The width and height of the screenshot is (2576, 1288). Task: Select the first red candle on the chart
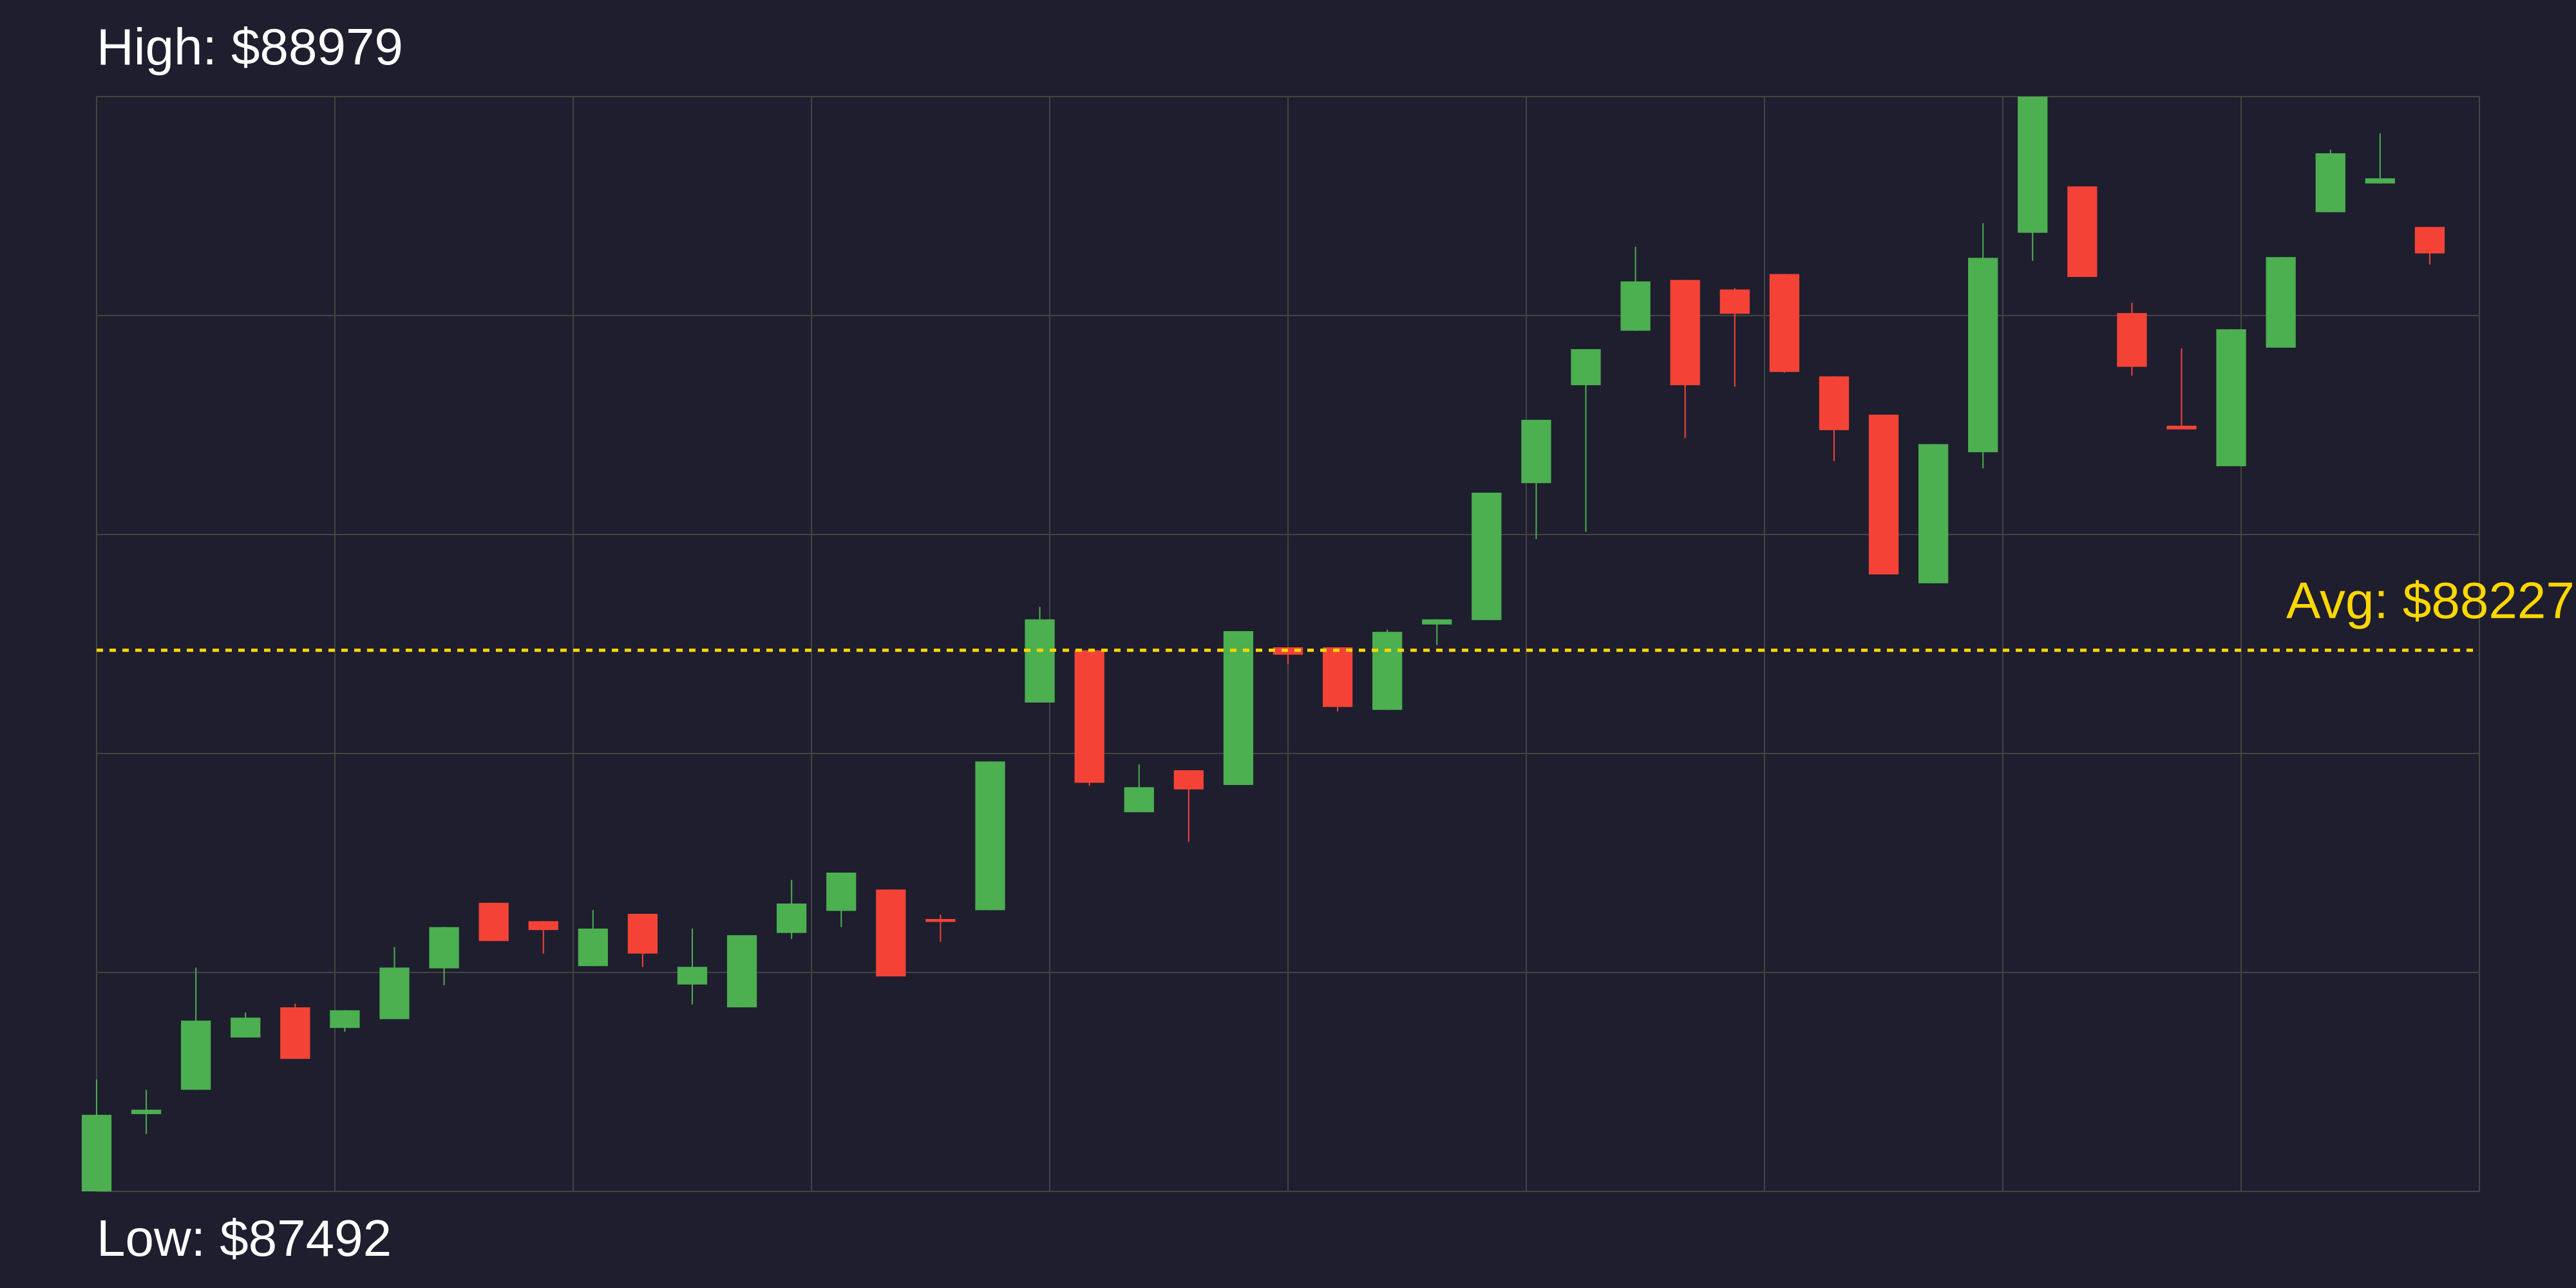(295, 1032)
